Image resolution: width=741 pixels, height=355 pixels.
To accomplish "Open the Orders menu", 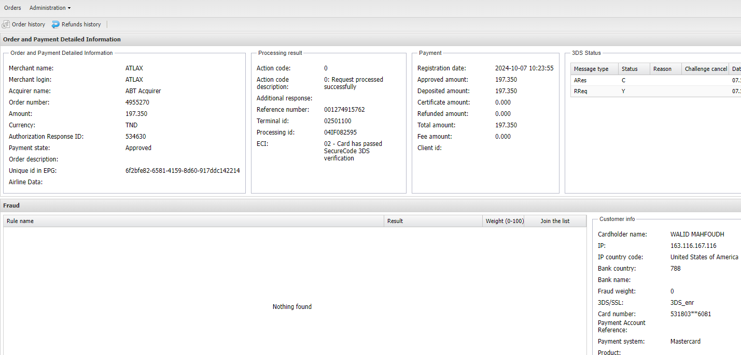I will coord(12,8).
